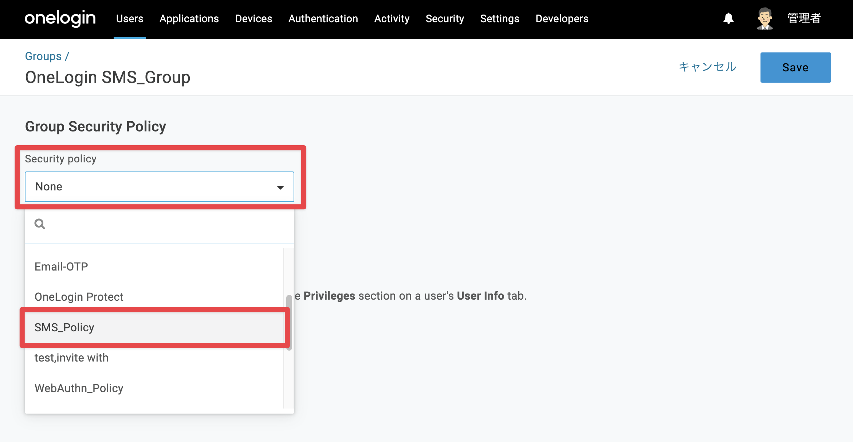Select OneLogin Protect policy option

pyautogui.click(x=154, y=297)
